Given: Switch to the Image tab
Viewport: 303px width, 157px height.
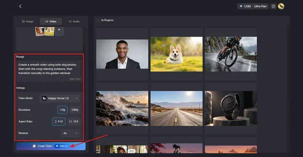Looking at the screenshot, I should pyautogui.click(x=28, y=21).
